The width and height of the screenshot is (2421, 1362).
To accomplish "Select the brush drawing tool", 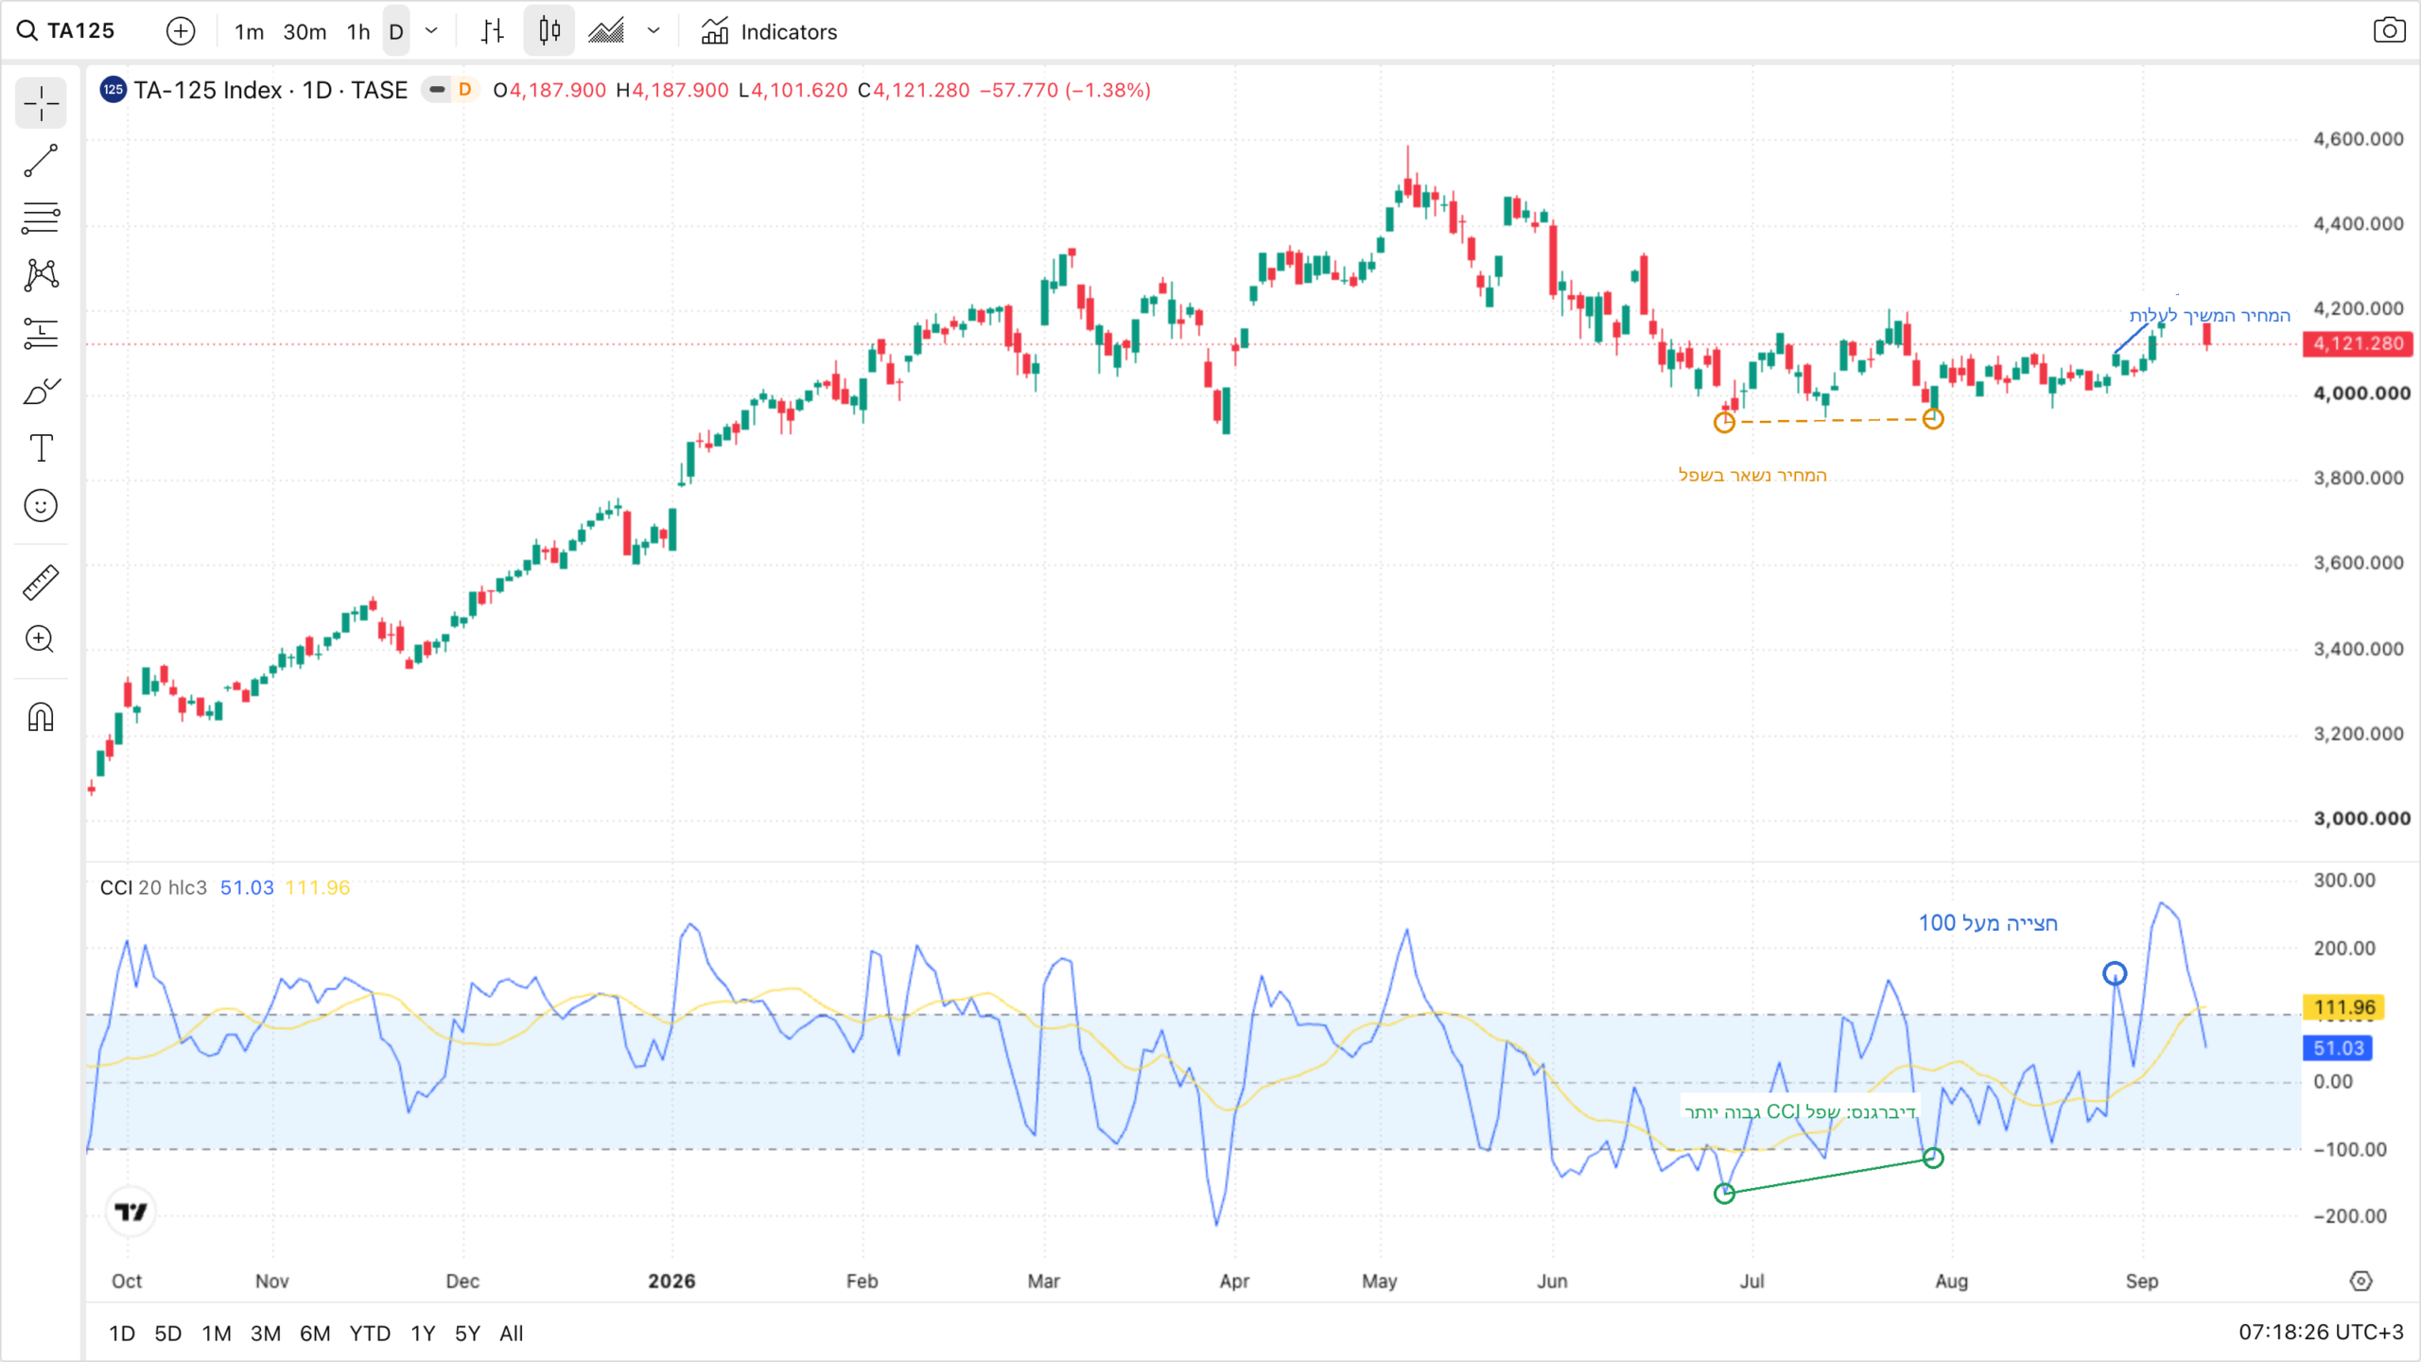I will [x=41, y=391].
